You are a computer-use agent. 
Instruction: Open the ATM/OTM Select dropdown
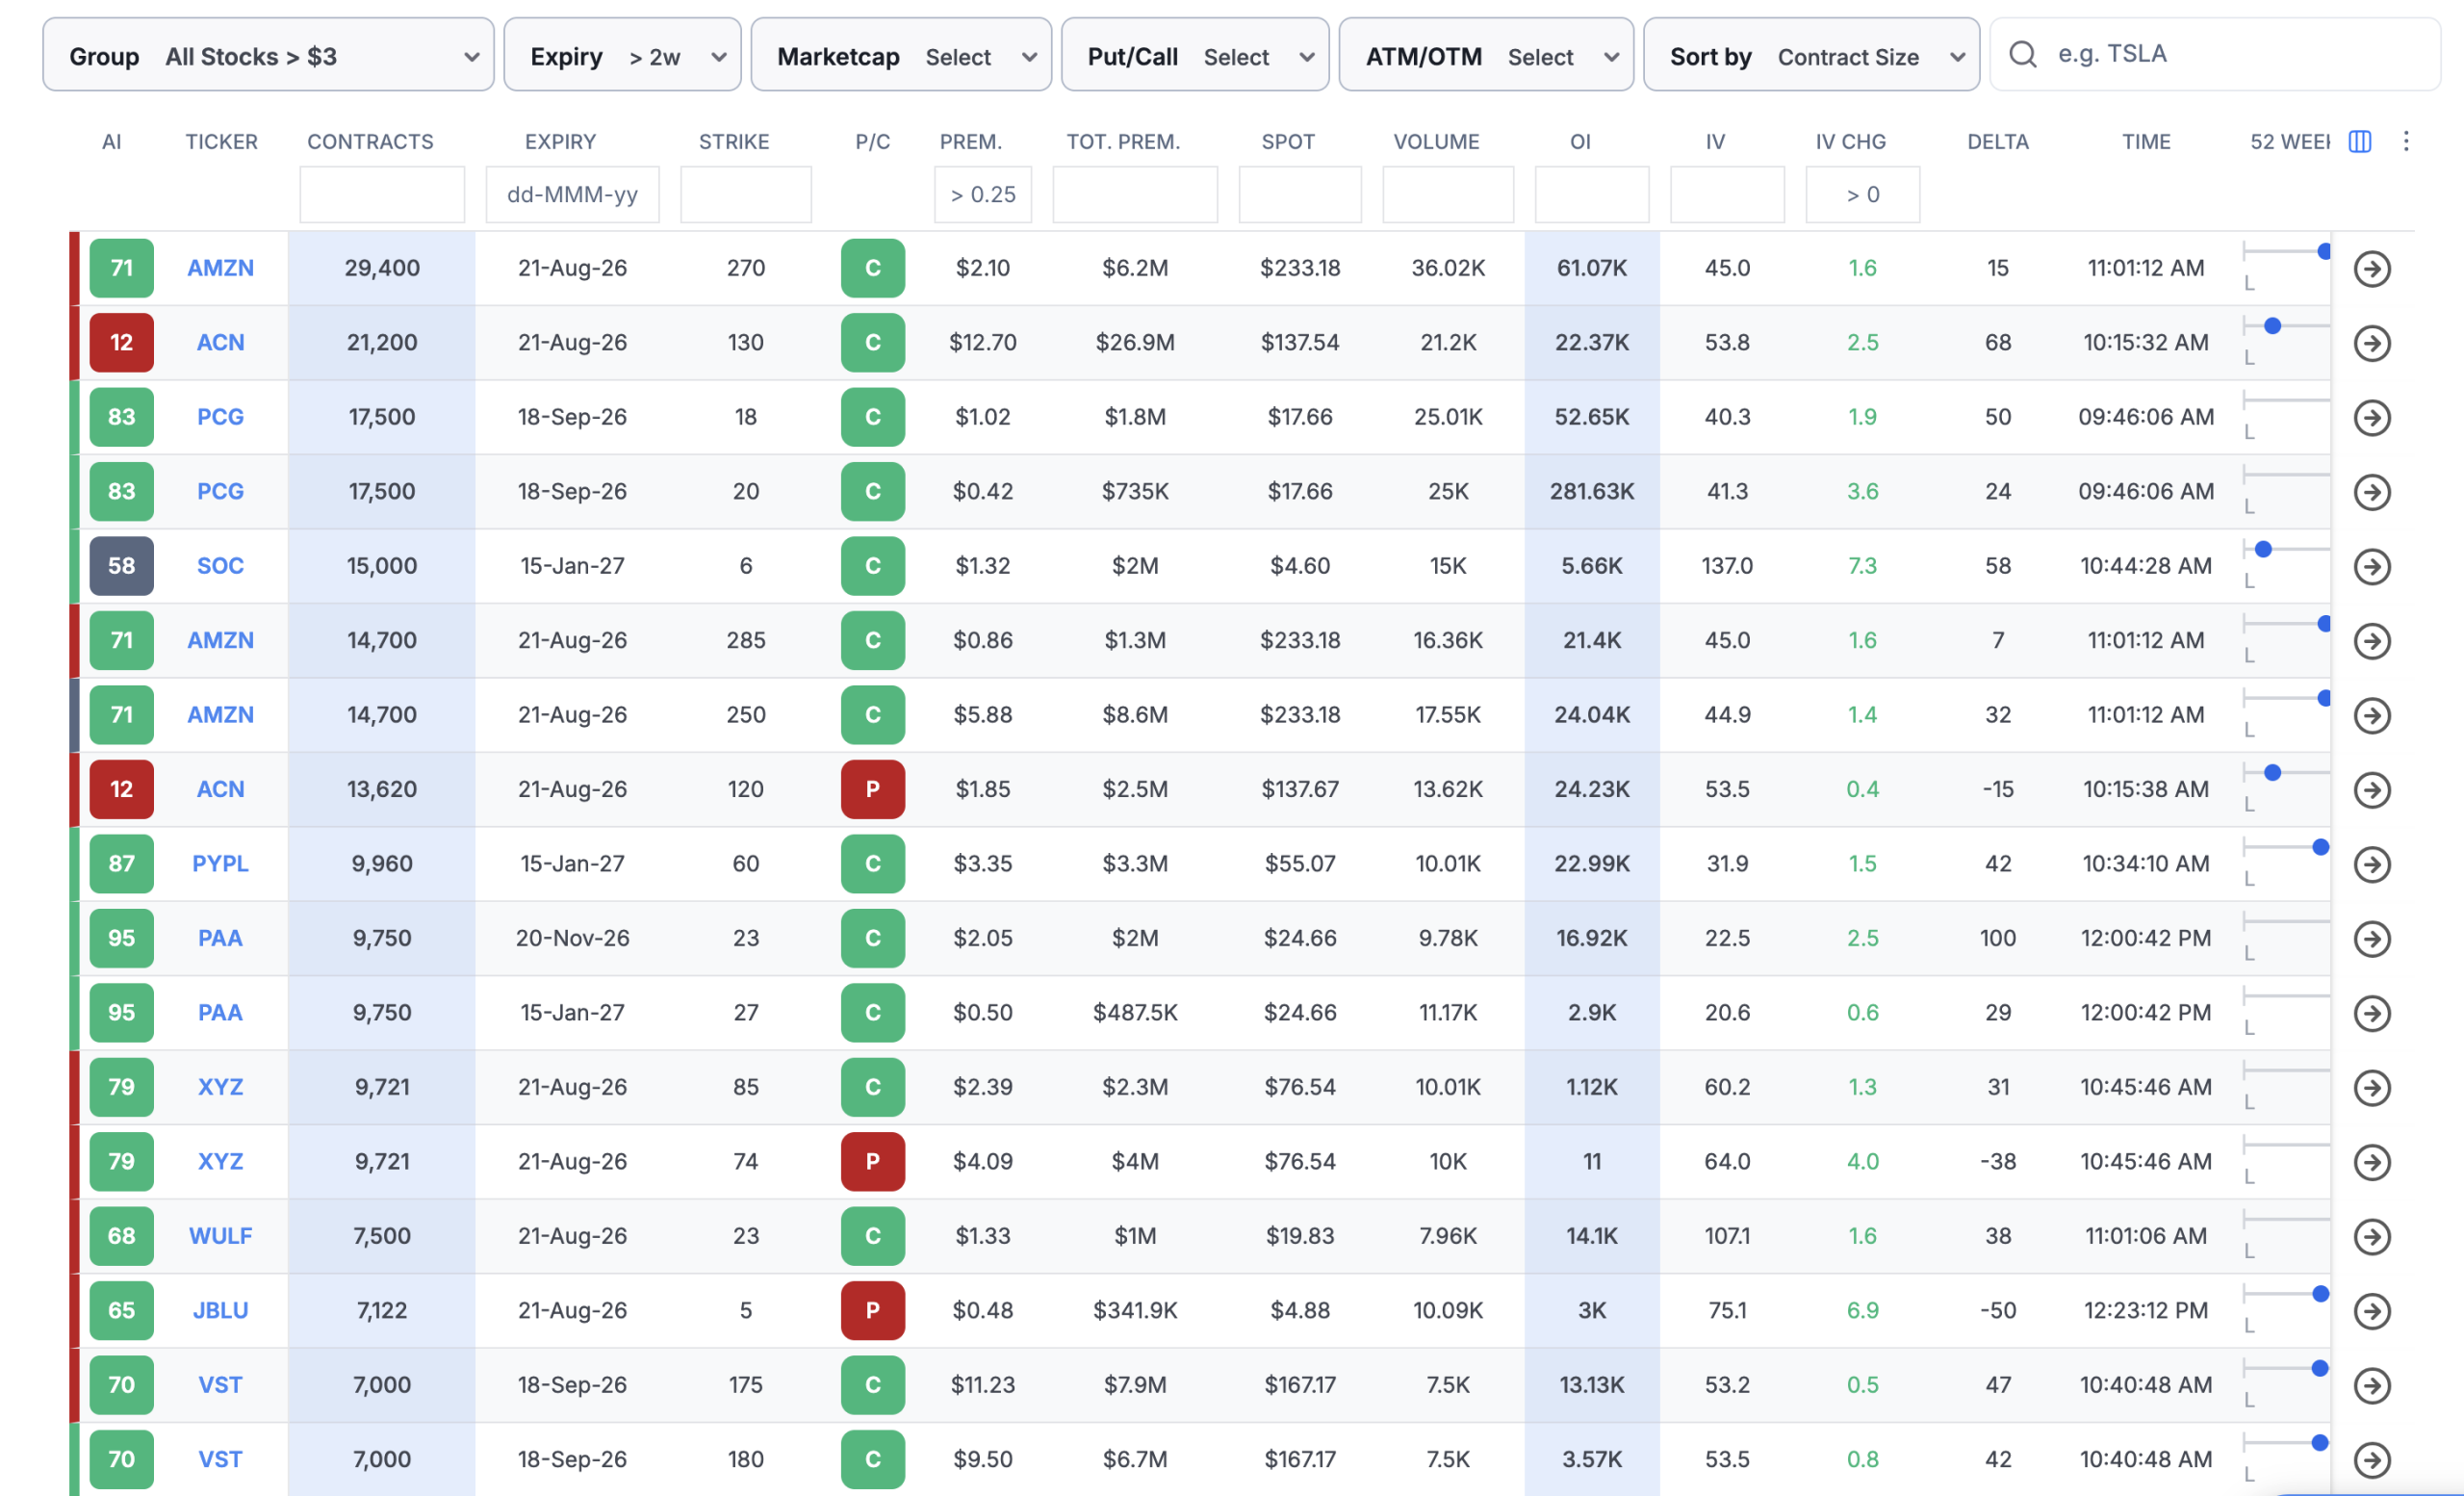pos(1486,55)
